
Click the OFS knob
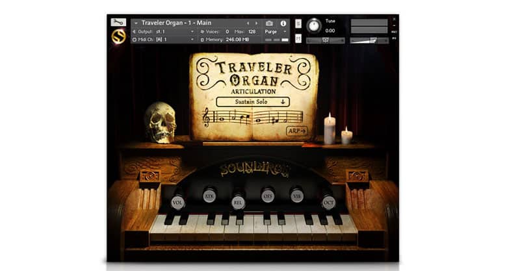pyautogui.click(x=267, y=196)
